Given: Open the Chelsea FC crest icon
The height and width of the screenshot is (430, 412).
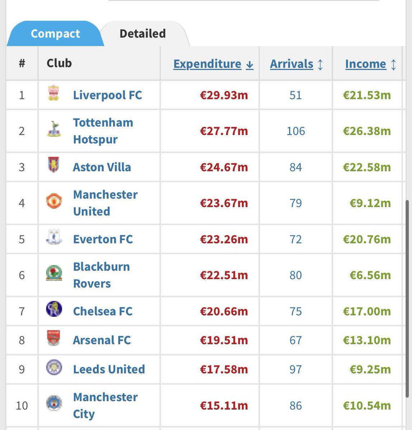Looking at the screenshot, I should 54,309.
